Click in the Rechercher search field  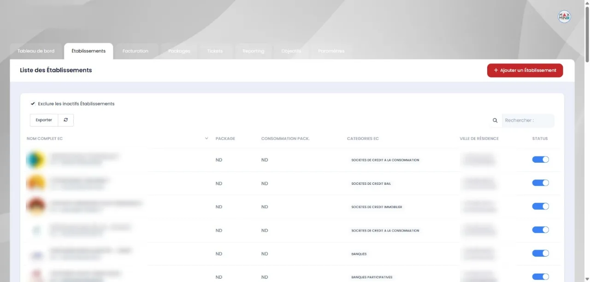pyautogui.click(x=528, y=120)
